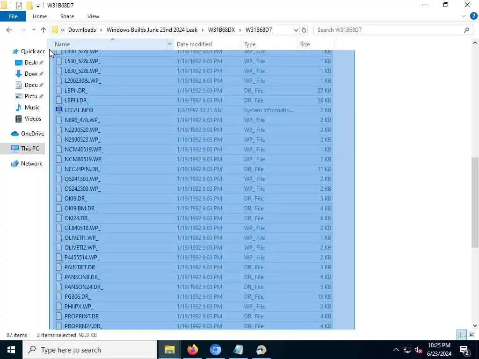The image size is (479, 359).
Task: Go to the W31B68DX breadcrumb folder
Action: click(x=221, y=30)
